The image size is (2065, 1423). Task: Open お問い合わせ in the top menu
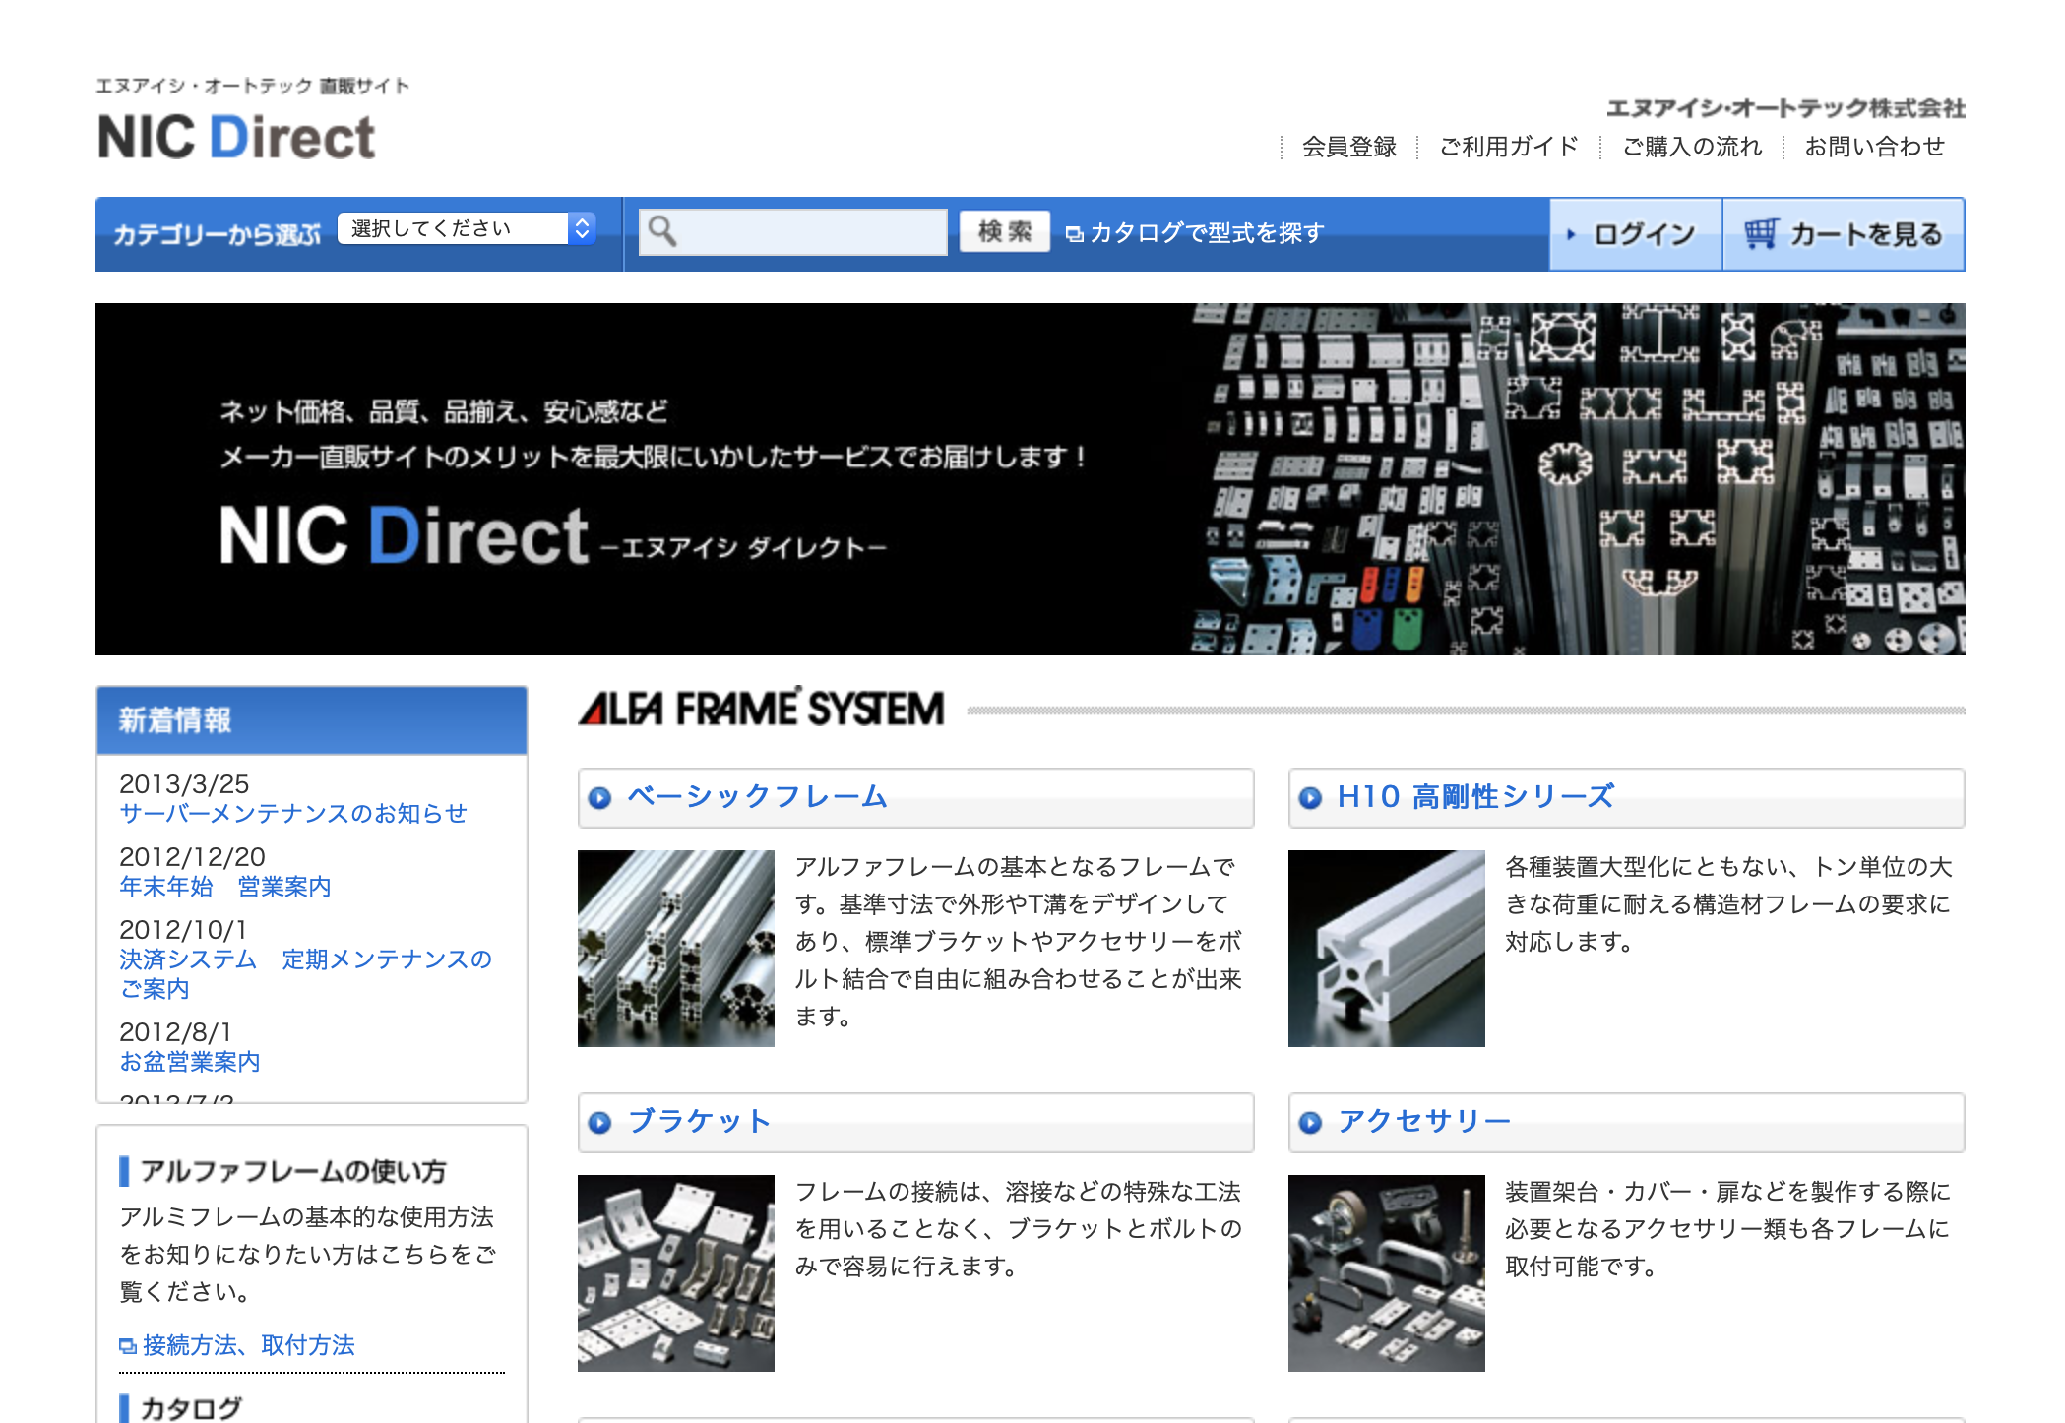pyautogui.click(x=1875, y=147)
